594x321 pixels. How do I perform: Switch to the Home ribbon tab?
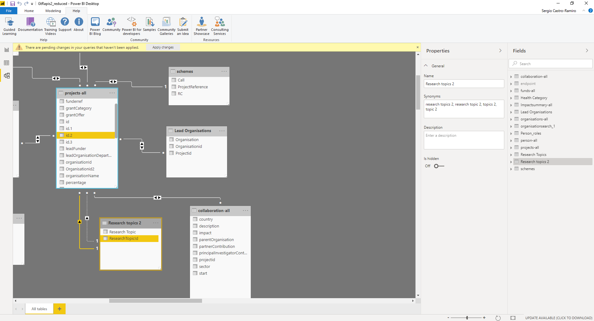[x=29, y=11]
